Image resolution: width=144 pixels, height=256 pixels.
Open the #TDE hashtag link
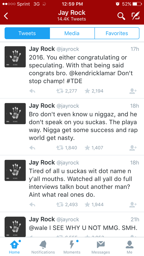75,81
